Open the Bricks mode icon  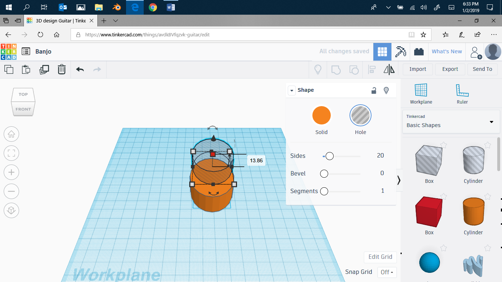[x=419, y=52]
